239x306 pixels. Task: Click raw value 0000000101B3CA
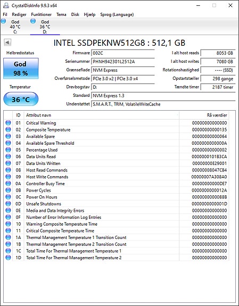(x=209, y=156)
